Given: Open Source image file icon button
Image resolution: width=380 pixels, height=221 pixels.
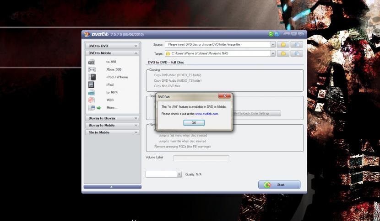Looking at the screenshot, I should tap(297, 44).
